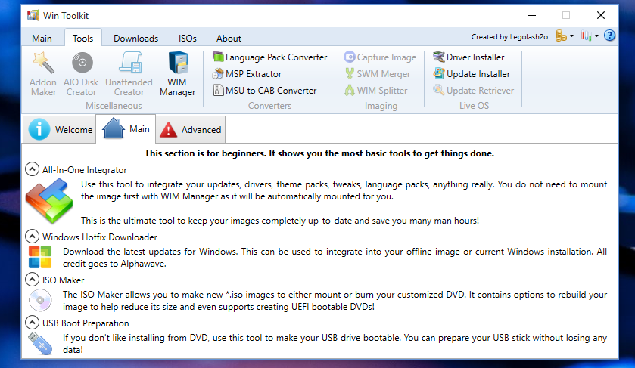
Task: Select the Advanced tab with warning icon
Action: click(190, 129)
